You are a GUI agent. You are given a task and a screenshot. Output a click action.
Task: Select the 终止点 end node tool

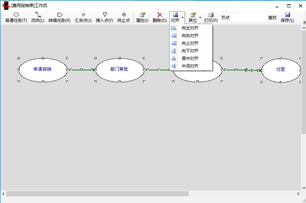[x=123, y=17]
